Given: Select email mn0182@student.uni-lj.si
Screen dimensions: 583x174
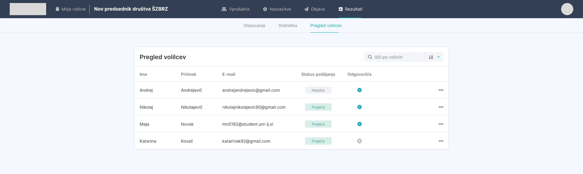Looking at the screenshot, I should coord(248,124).
